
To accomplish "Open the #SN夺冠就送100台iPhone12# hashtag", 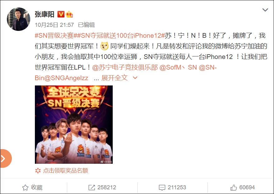I will pyautogui.click(x=119, y=36).
